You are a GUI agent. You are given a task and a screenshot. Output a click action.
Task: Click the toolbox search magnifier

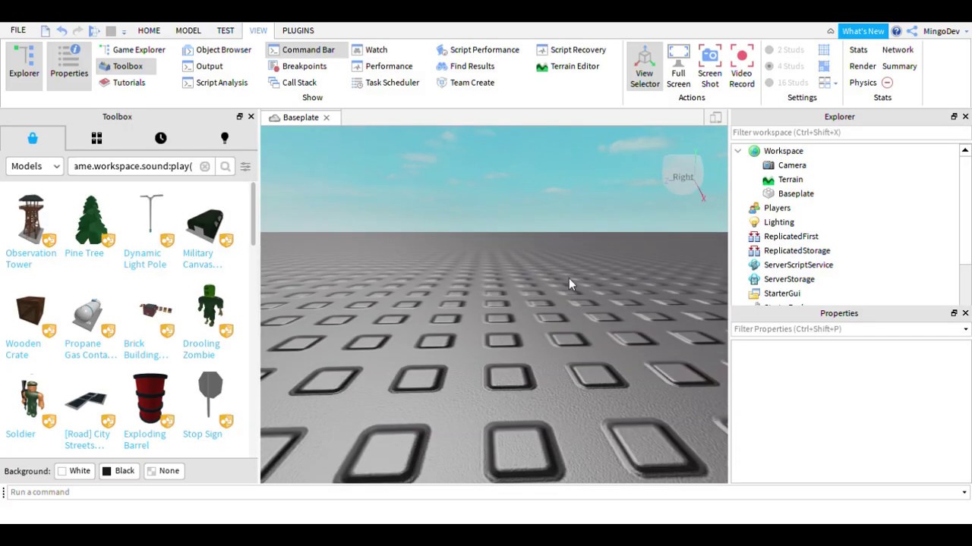coord(226,166)
